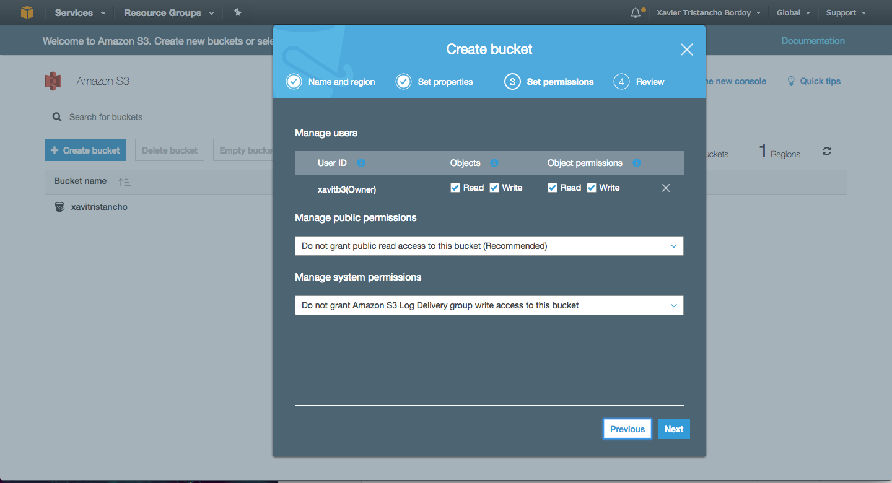Open the Global region menu
The height and width of the screenshot is (483, 892).
794,13
